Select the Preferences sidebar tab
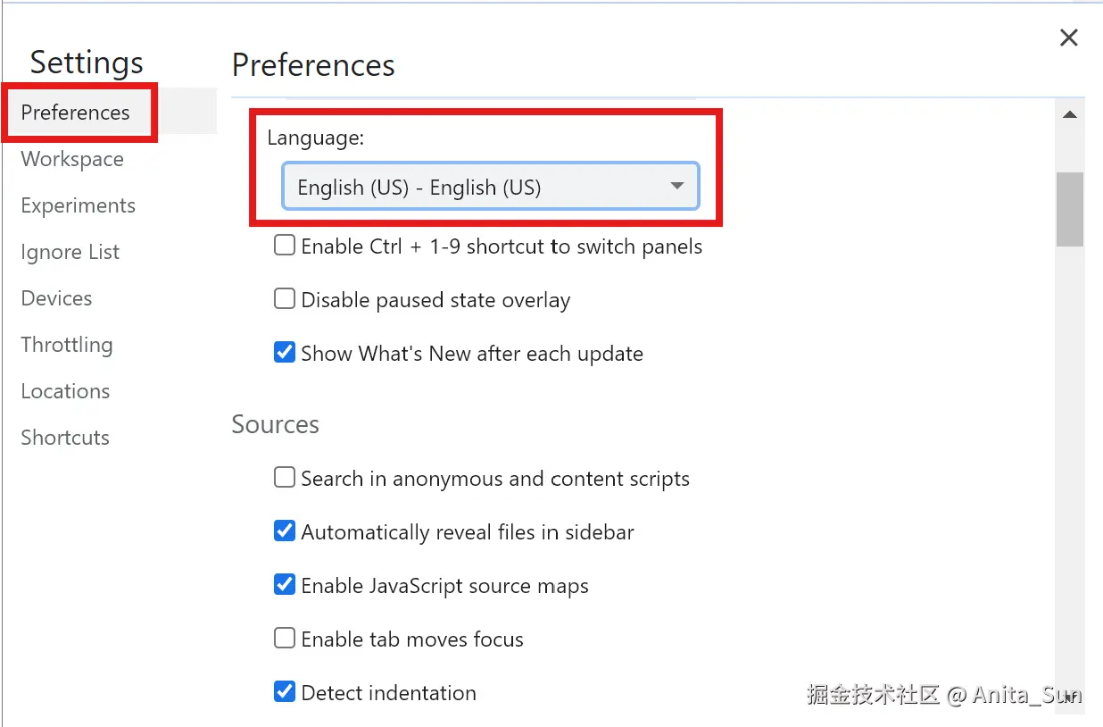 [76, 113]
